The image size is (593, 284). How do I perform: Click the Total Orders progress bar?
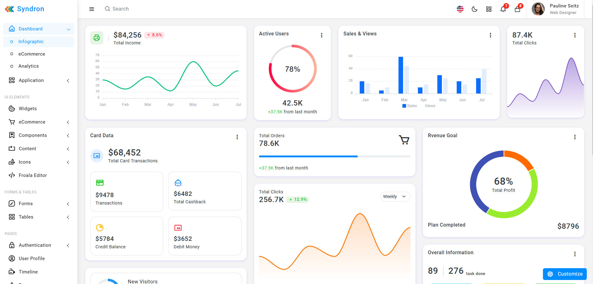pyautogui.click(x=335, y=156)
